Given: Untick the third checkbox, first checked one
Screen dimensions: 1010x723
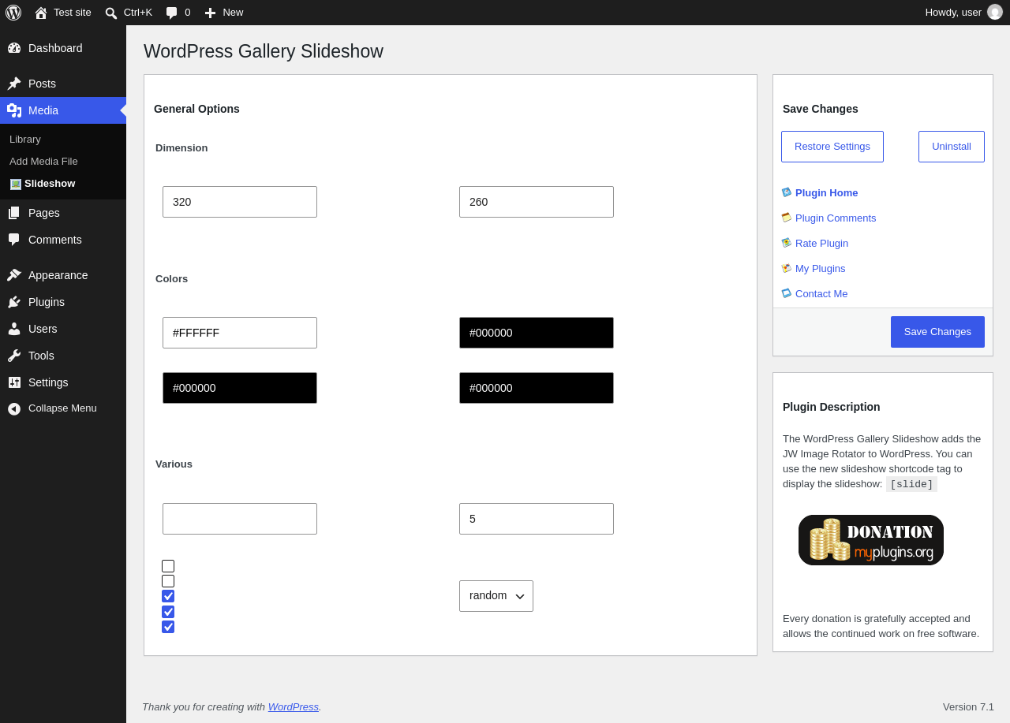Looking at the screenshot, I should tap(168, 596).
